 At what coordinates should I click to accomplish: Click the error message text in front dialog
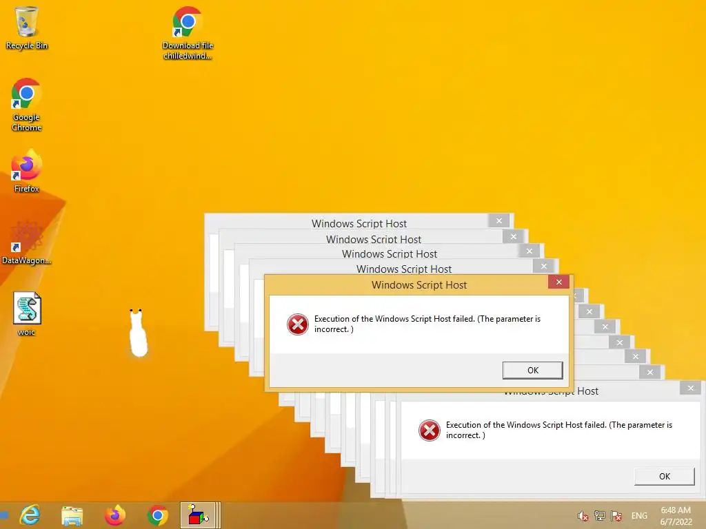(x=427, y=324)
